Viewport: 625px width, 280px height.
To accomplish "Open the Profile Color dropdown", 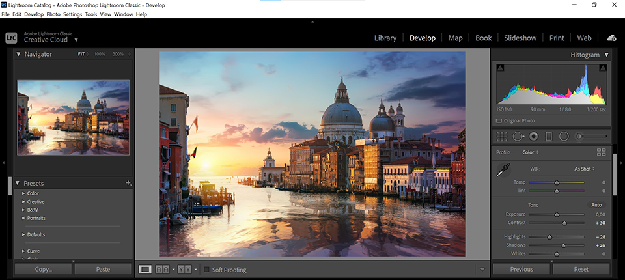I will click(530, 152).
